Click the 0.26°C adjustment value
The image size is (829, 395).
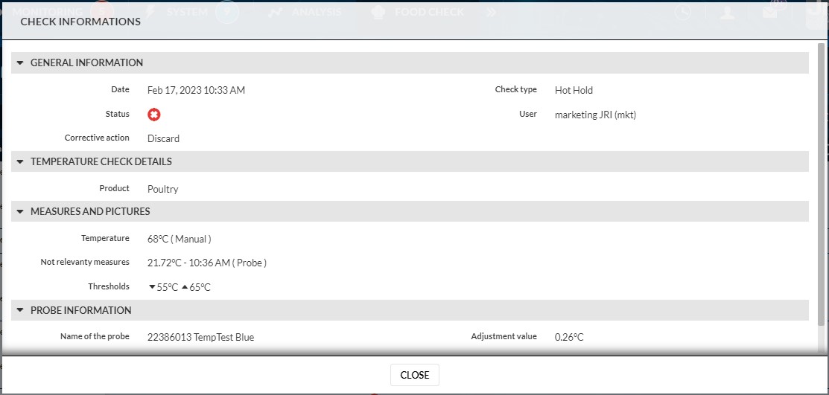click(x=569, y=337)
